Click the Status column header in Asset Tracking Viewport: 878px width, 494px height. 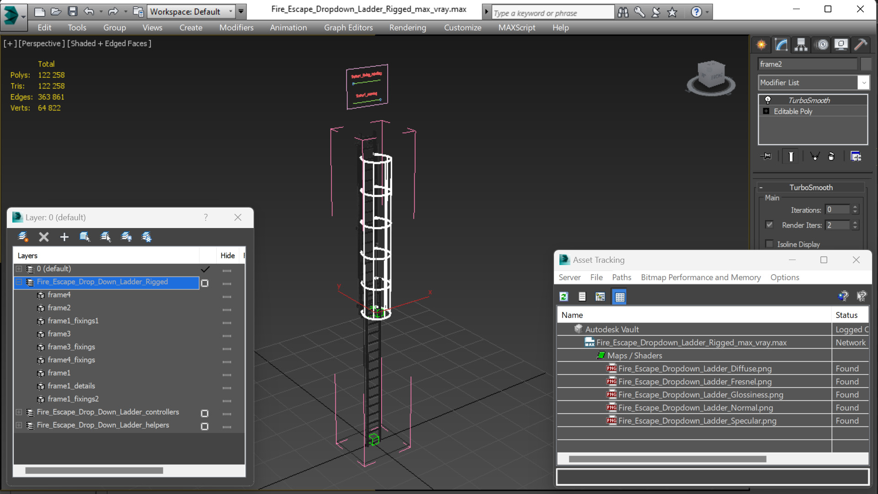[x=850, y=315]
